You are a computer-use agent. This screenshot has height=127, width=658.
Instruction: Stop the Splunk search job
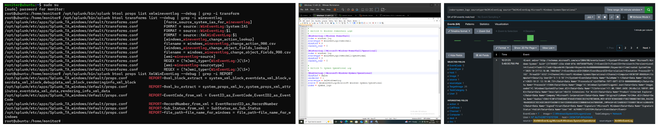[x=605, y=17]
